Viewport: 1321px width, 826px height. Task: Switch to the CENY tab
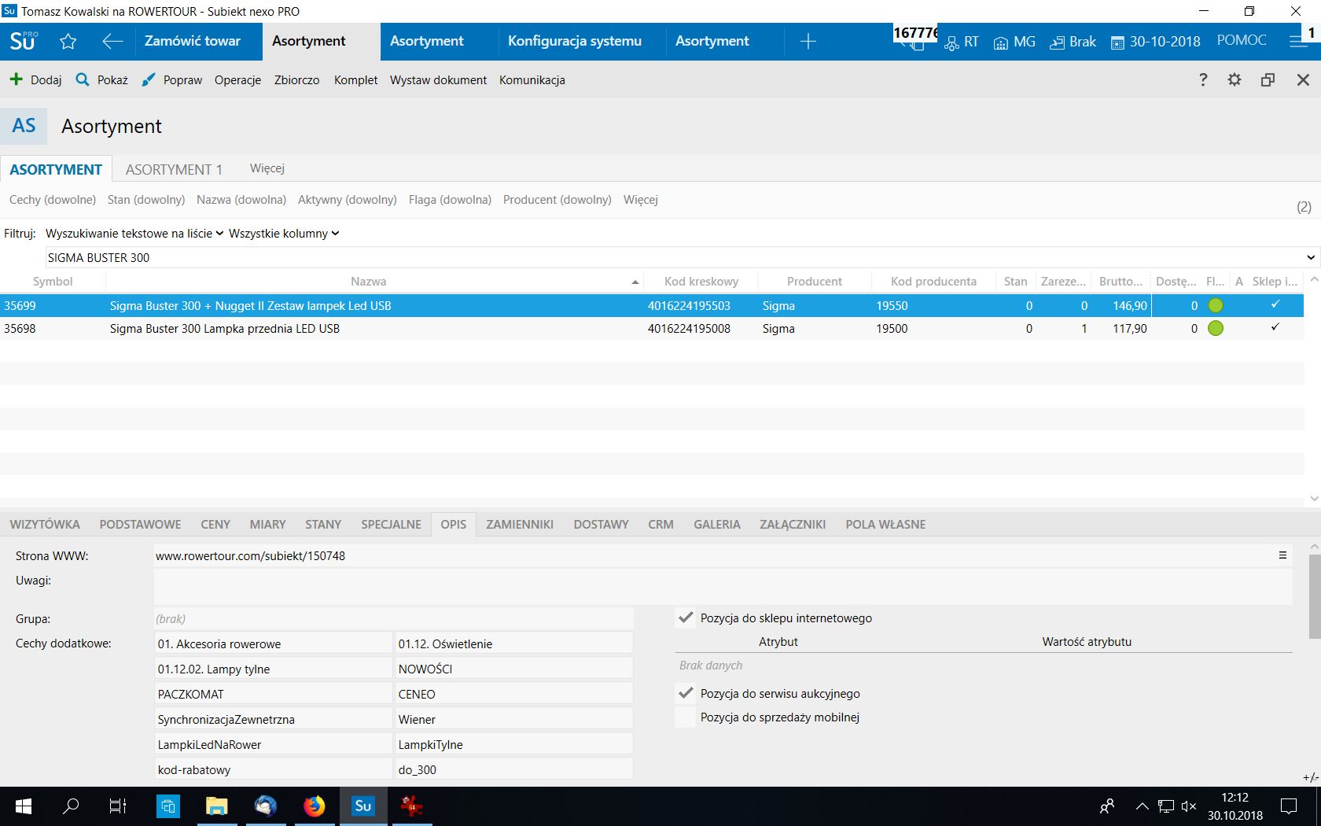click(x=215, y=525)
